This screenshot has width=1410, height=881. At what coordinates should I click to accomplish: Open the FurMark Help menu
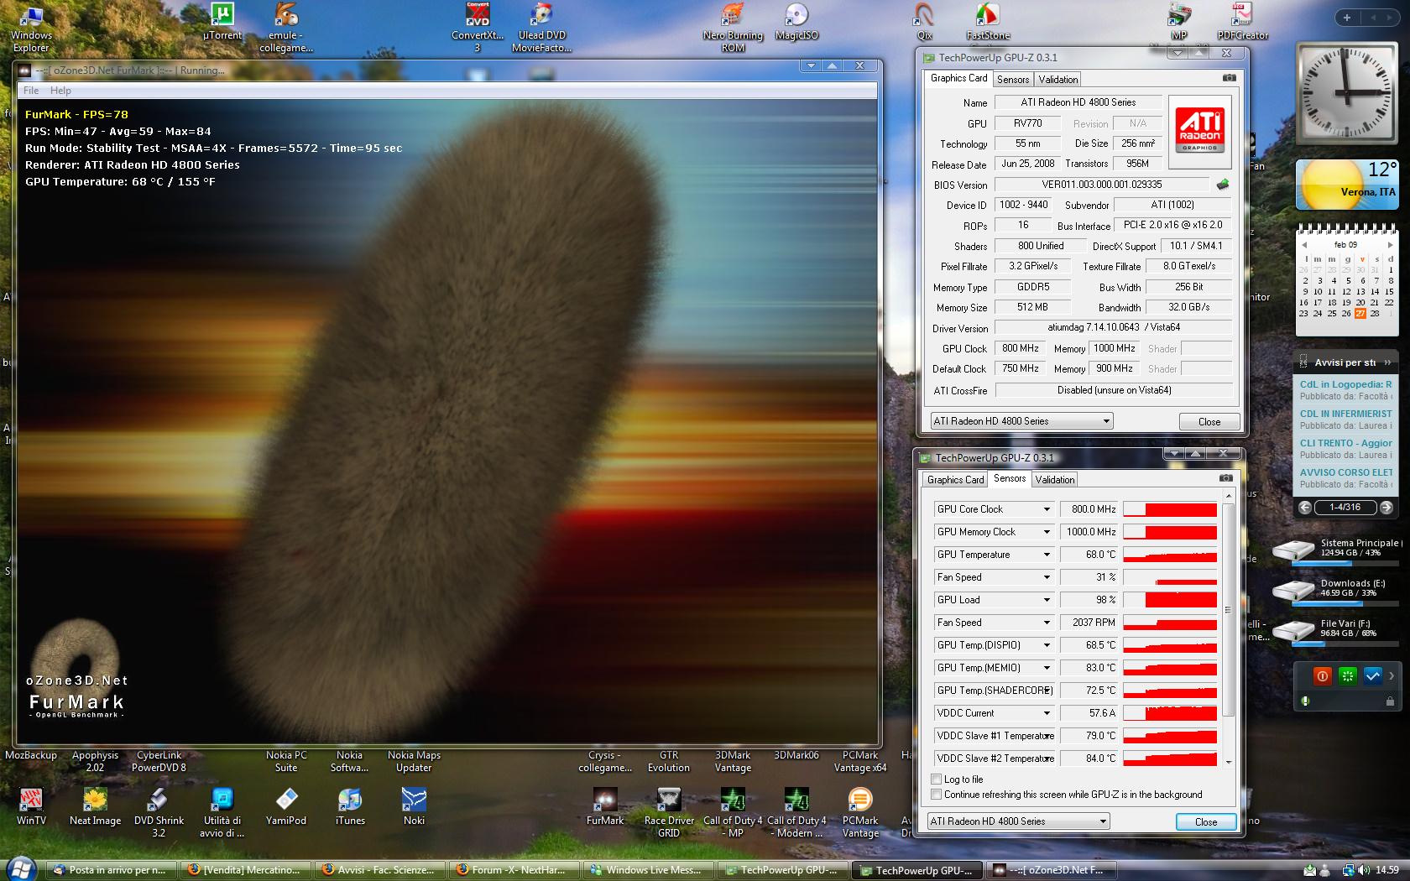point(60,91)
